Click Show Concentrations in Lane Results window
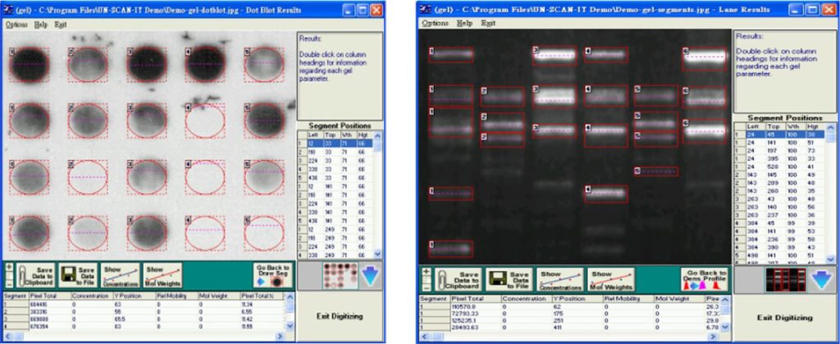This screenshot has width=840, height=344. [x=559, y=279]
